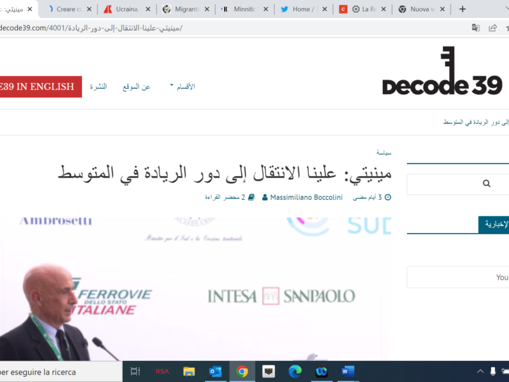The image size is (509, 382).
Task: Show hidden system tray icons
Action: (480, 371)
